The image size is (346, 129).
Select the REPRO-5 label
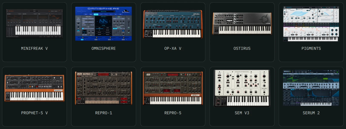173,113
